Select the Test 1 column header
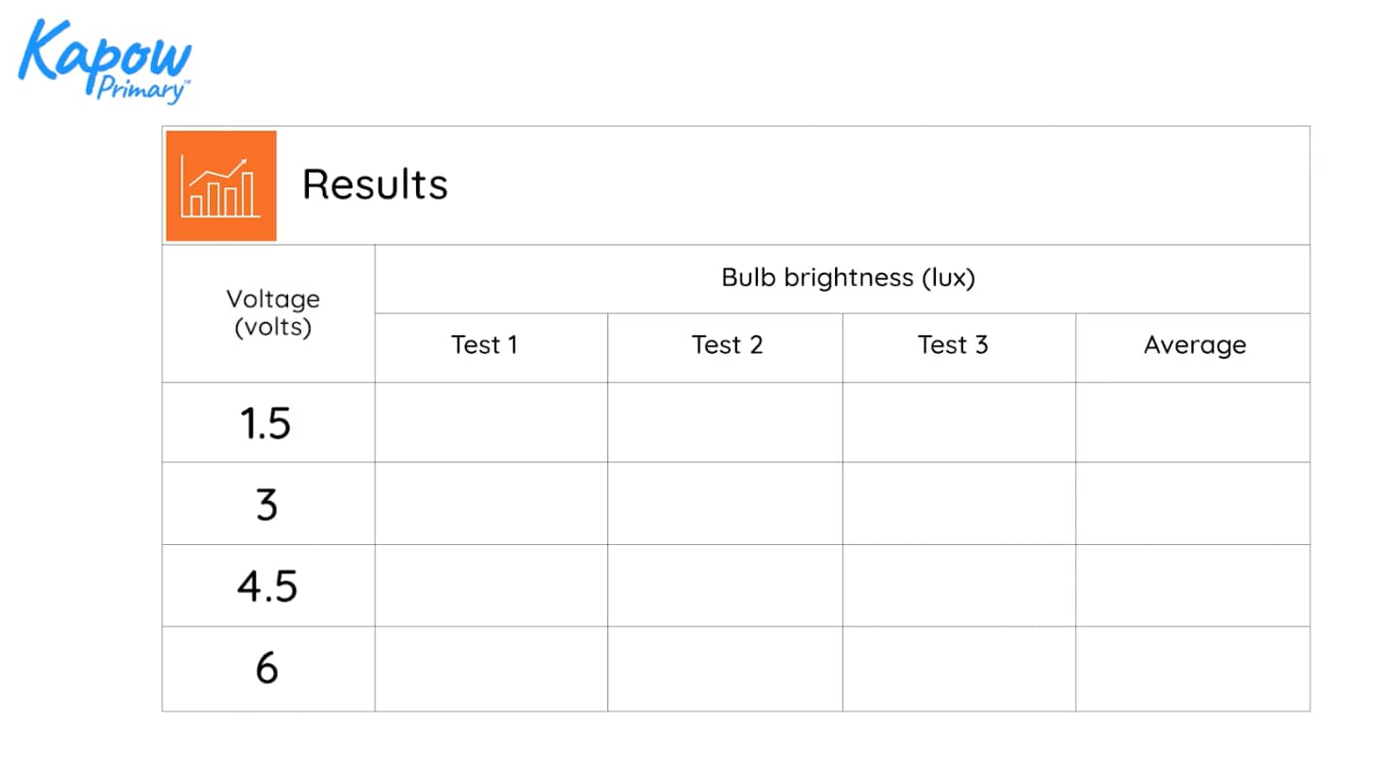This screenshot has height=770, width=1399. pyautogui.click(x=491, y=347)
